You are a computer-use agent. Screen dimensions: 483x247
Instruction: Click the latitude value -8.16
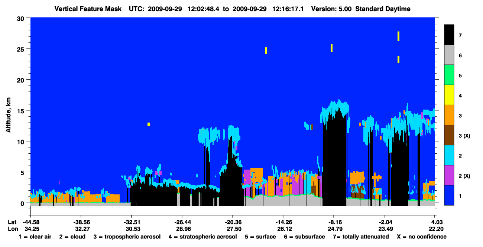coord(334,222)
